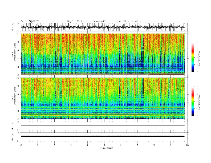Image resolution: width=211 pixels, height=163 pixels.
Task: Click the "ch.4(V)" axis label
Action: 13,137
